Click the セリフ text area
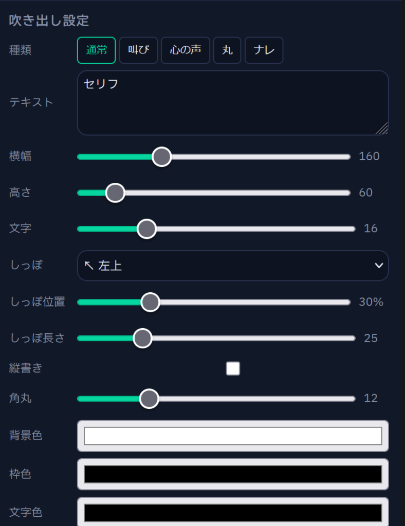405x526 pixels. coord(232,103)
